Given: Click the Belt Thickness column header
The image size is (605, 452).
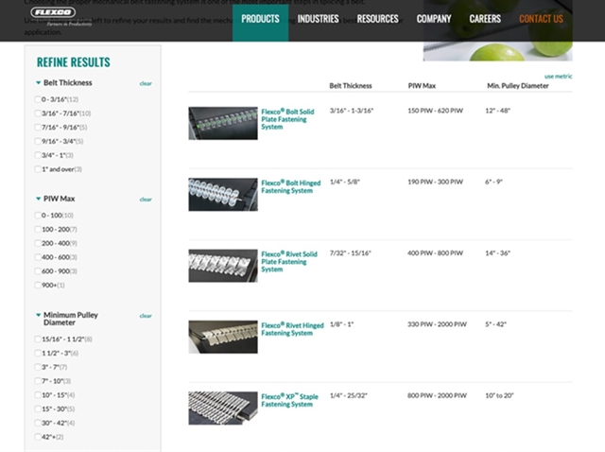Looking at the screenshot, I should tap(351, 86).
